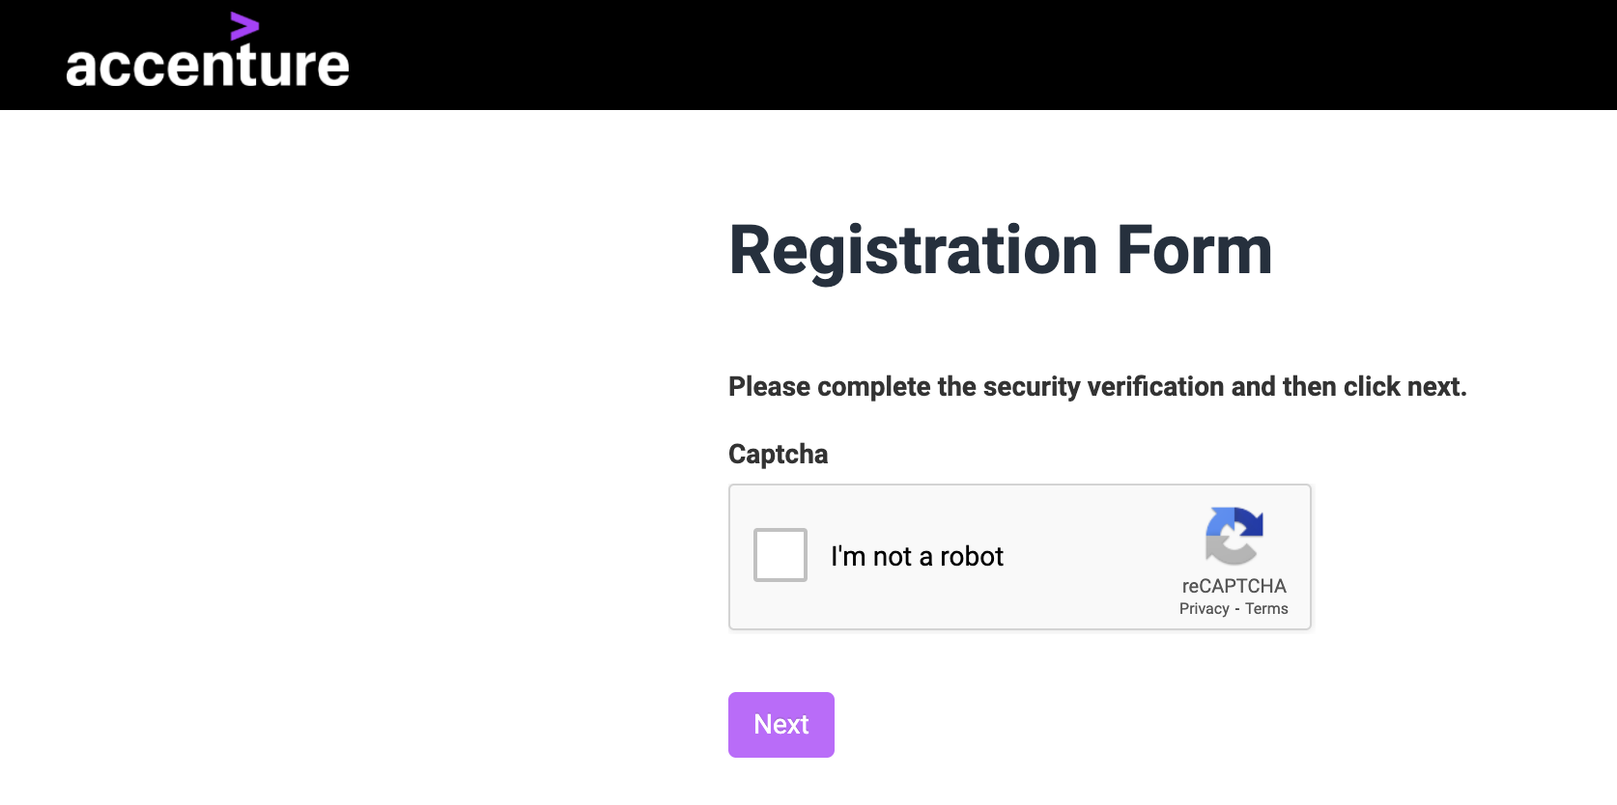1617x805 pixels.
Task: Click the word "Form" in the page title
Action: (1195, 250)
